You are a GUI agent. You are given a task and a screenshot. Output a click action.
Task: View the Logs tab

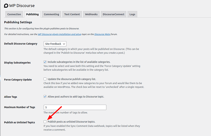click(132, 14)
